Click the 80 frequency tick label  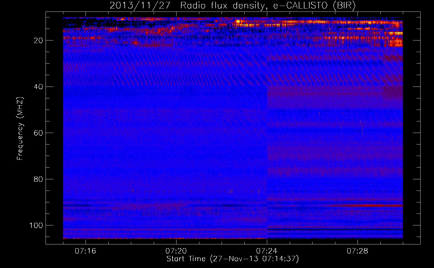(38, 179)
